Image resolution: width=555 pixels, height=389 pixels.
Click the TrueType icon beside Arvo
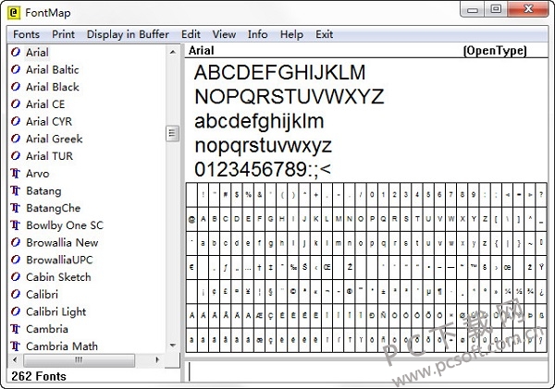(x=16, y=174)
